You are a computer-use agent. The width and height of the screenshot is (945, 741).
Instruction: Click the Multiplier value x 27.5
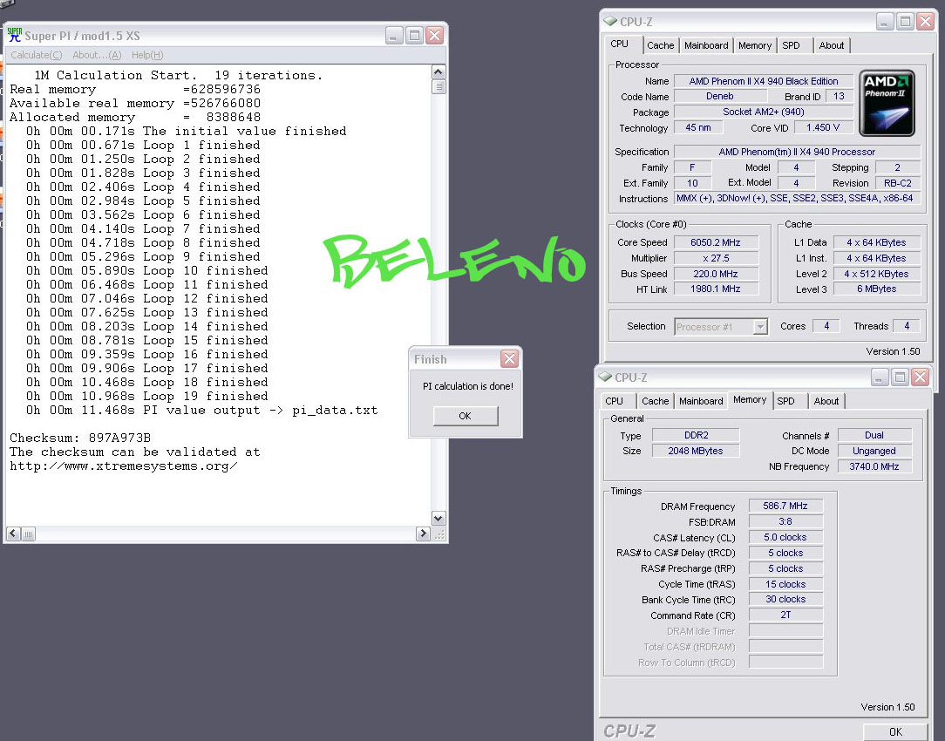(x=716, y=258)
